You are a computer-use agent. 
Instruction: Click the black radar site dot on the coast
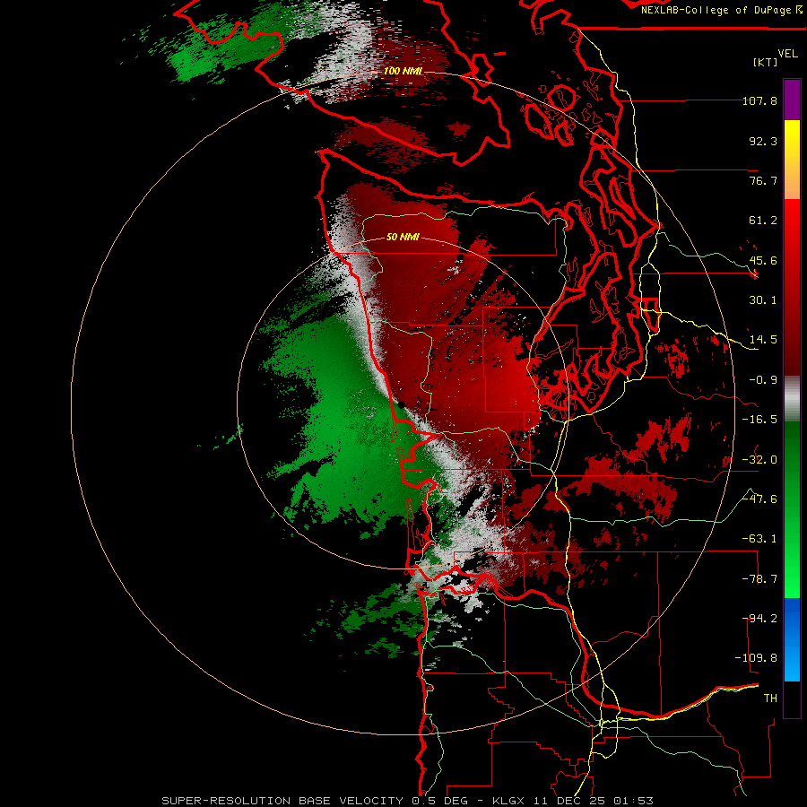coord(402,405)
